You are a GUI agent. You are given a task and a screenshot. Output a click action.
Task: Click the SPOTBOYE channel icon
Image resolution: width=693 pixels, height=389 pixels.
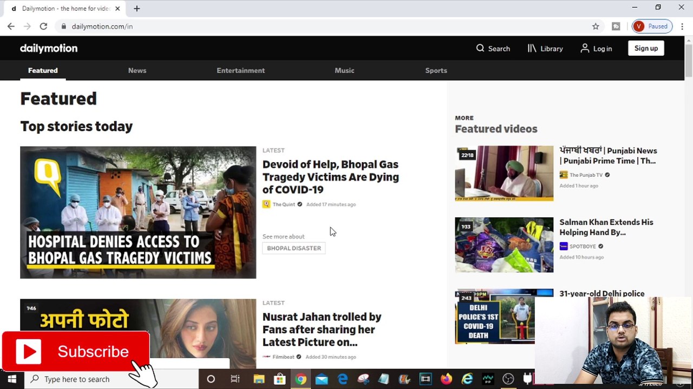coord(564,246)
